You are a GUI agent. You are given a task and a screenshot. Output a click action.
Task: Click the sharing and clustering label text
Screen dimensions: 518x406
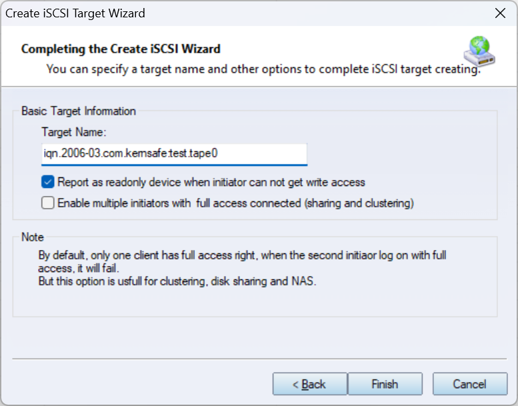[359, 203]
